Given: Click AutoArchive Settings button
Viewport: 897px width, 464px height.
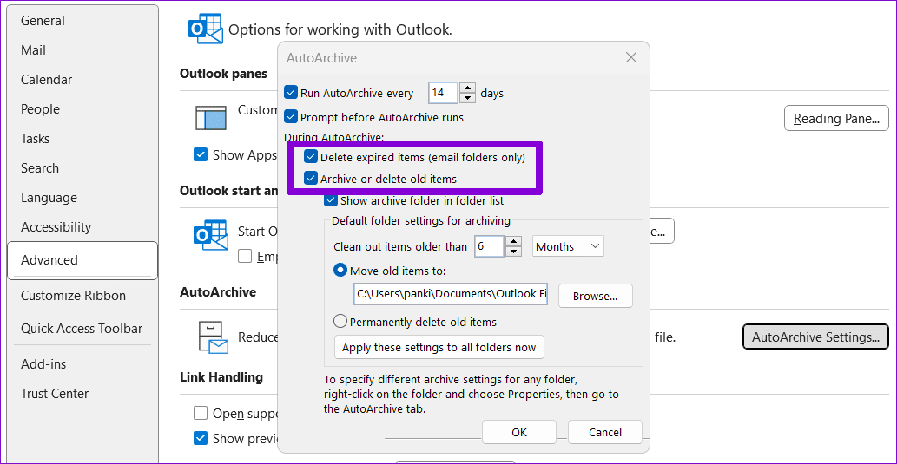Looking at the screenshot, I should pyautogui.click(x=815, y=337).
